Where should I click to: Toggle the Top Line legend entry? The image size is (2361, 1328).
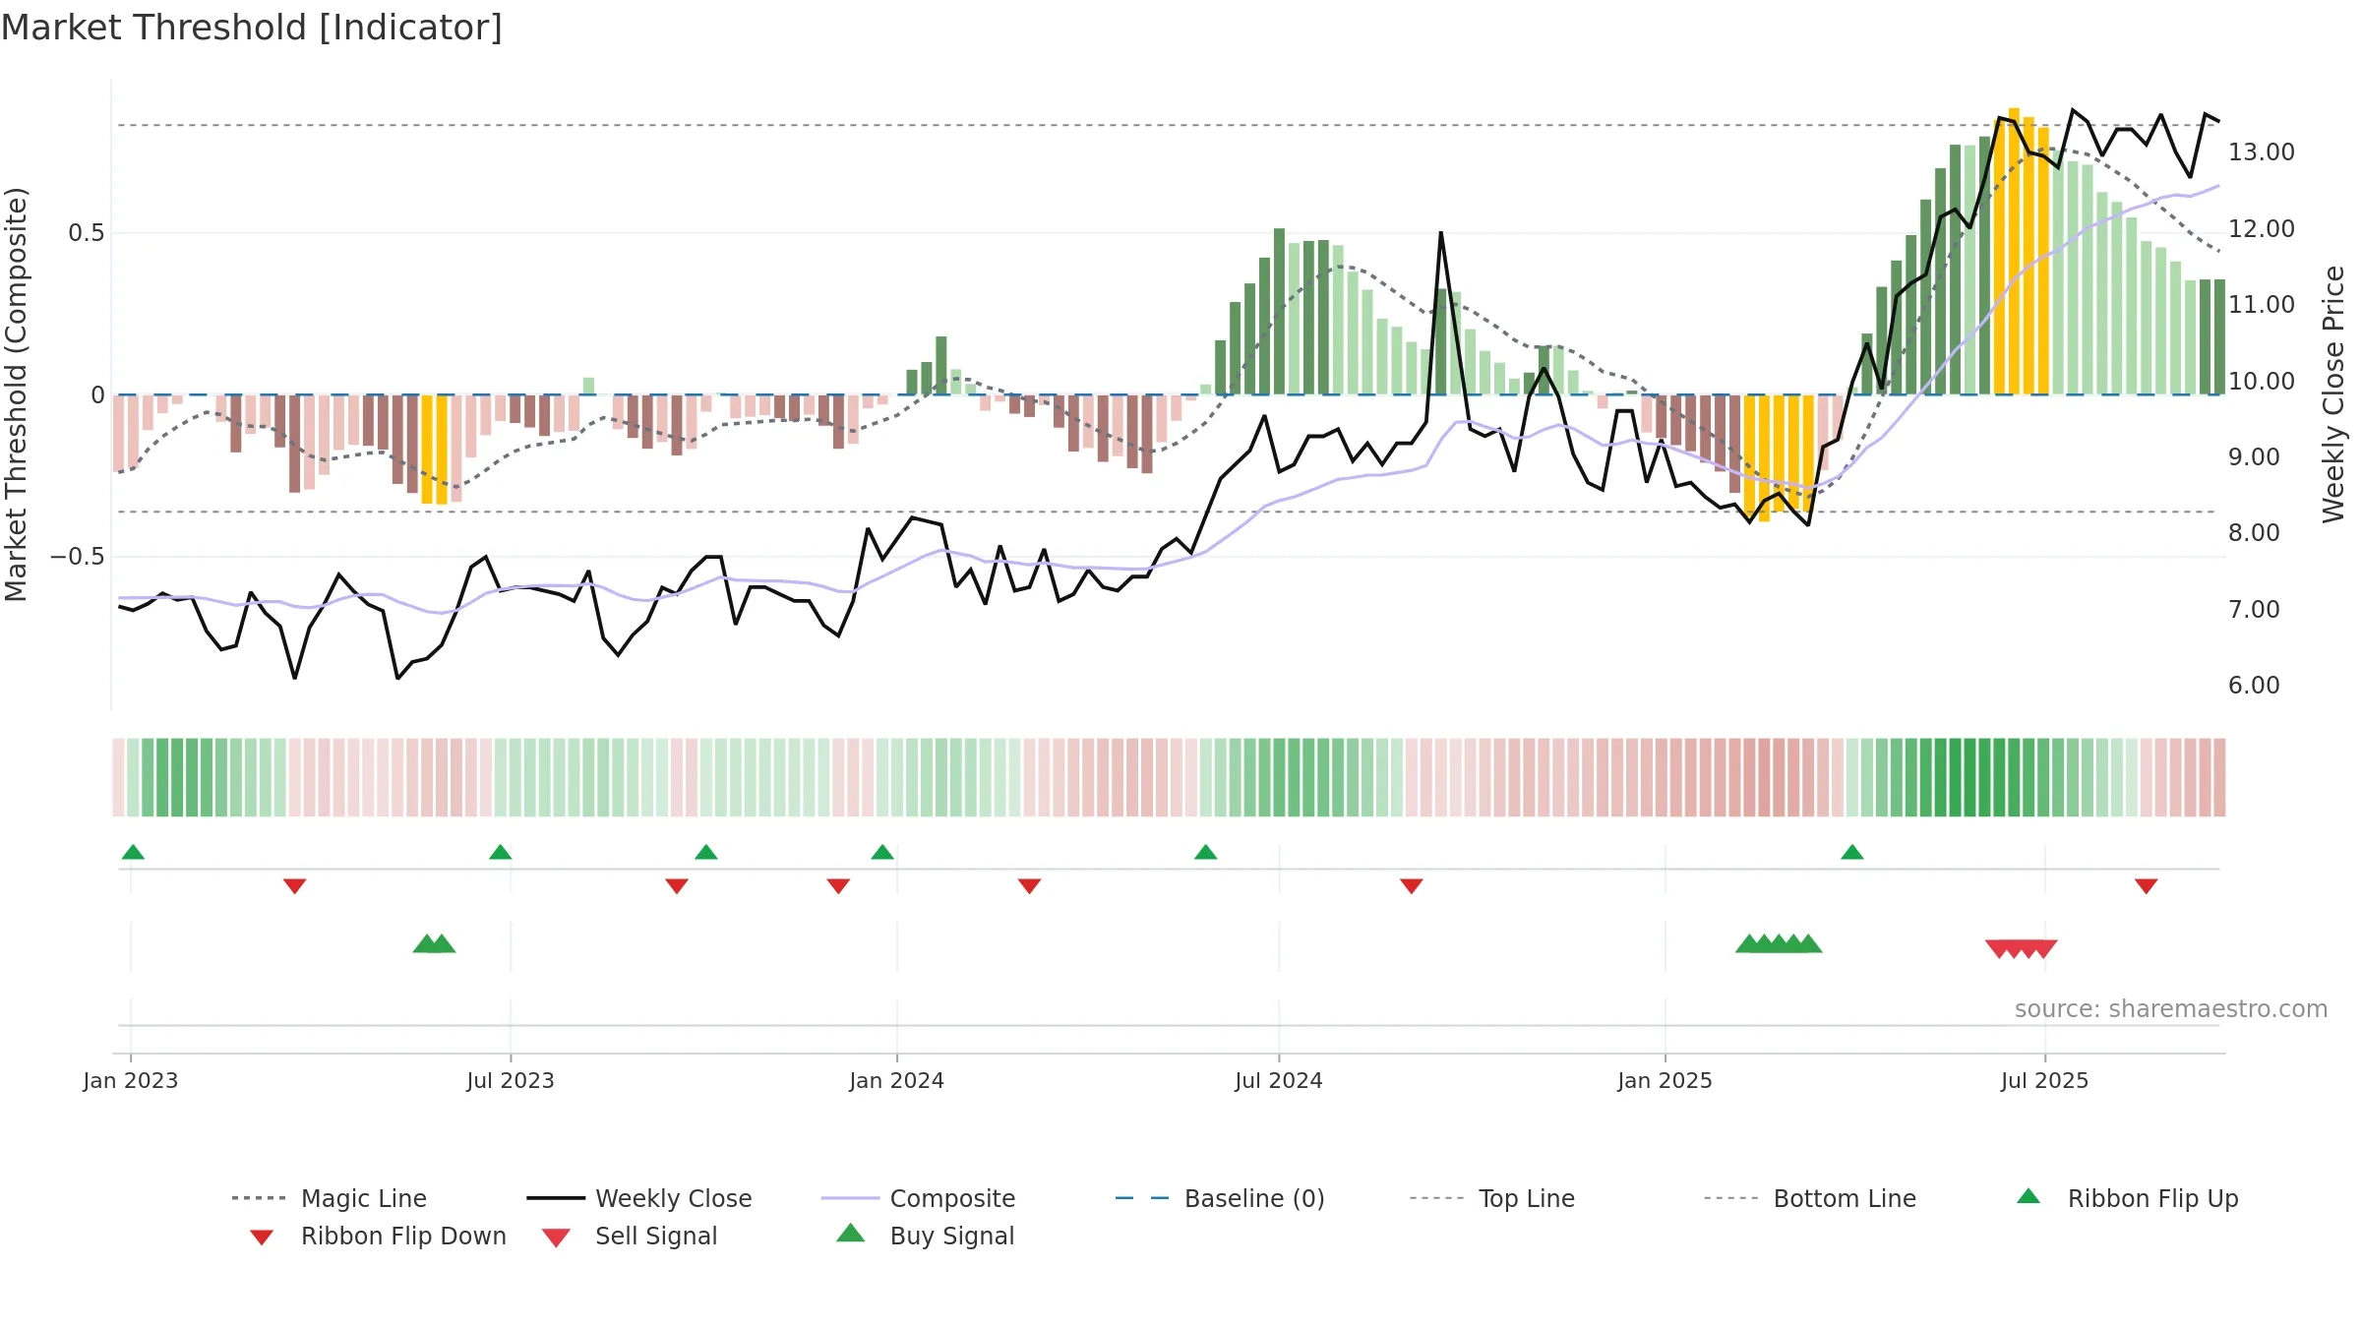1491,1198
